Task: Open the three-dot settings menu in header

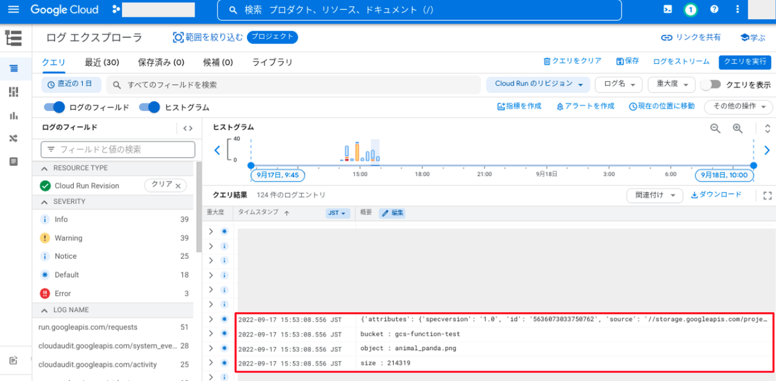Action: (738, 10)
